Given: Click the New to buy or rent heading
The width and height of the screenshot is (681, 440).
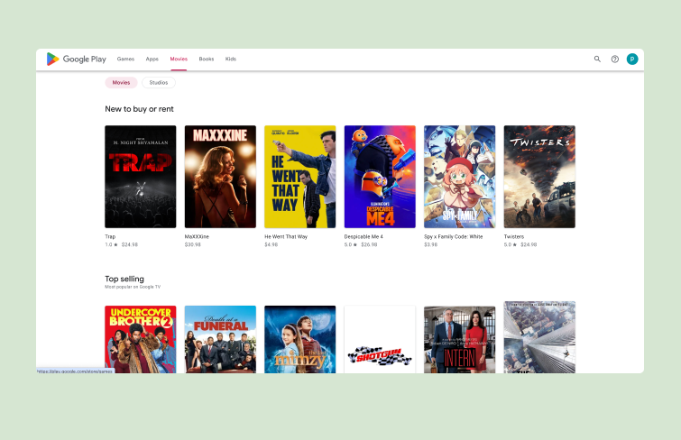Looking at the screenshot, I should pos(139,109).
